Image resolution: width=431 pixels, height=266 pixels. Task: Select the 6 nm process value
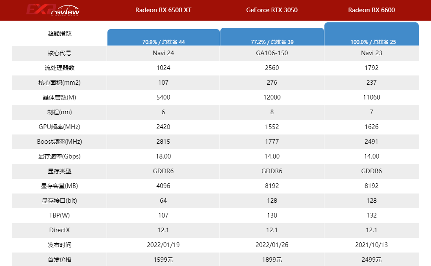(163, 112)
